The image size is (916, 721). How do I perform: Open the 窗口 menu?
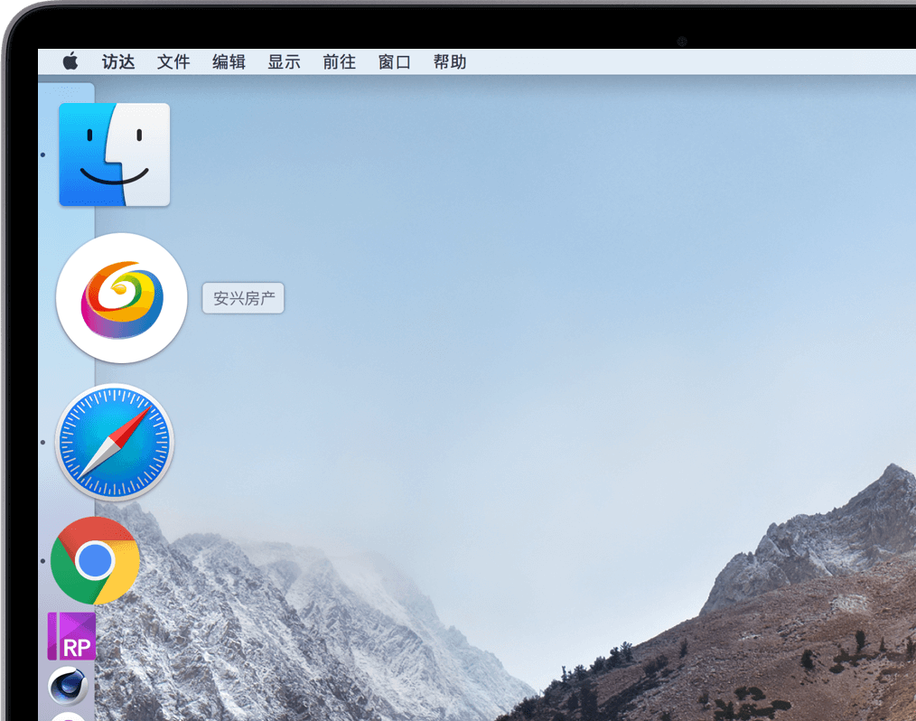pos(395,61)
